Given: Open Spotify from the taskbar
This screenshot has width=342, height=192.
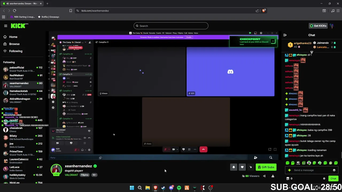Looking at the screenshot, I should pyautogui.click(x=179, y=188).
